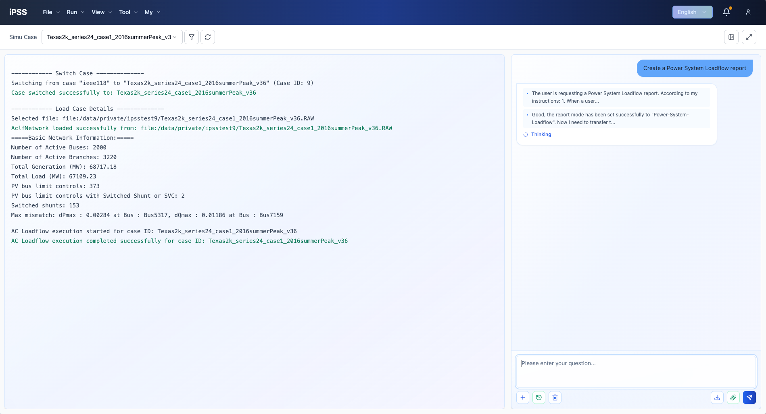Click 'Max mismatch' log line

click(x=147, y=215)
